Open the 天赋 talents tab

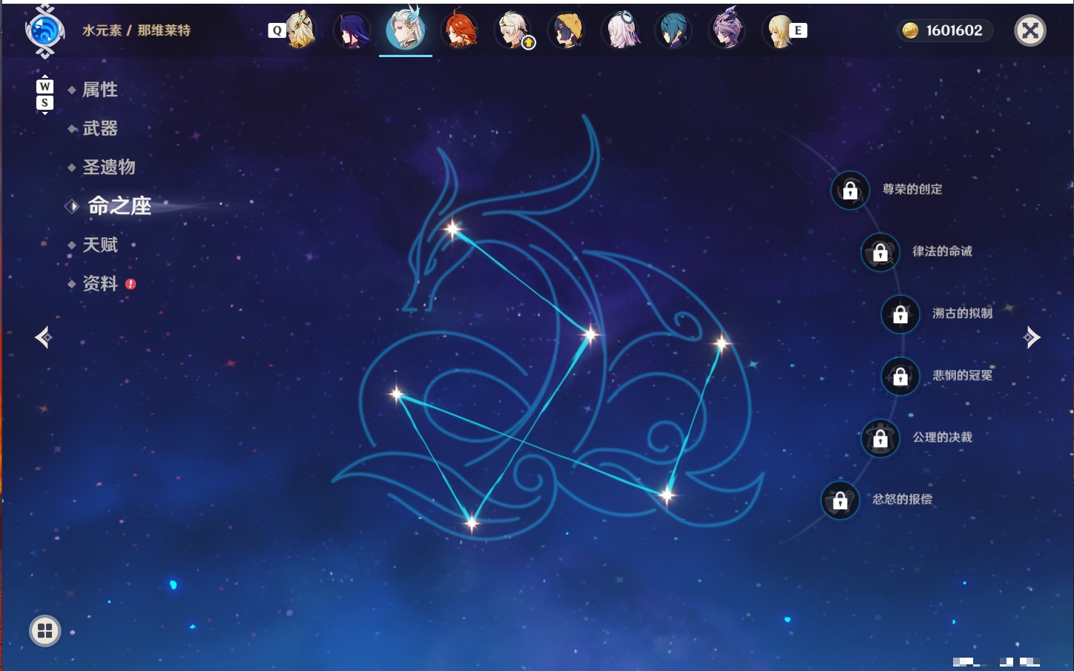point(100,245)
